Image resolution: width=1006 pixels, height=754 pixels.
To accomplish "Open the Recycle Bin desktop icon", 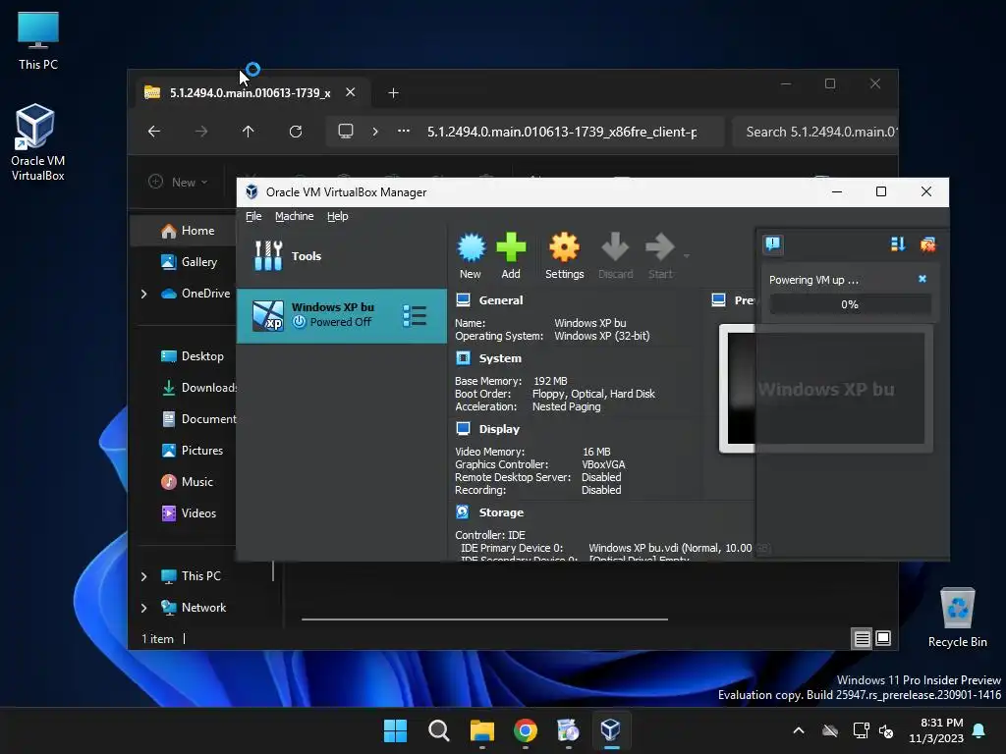I will coord(957,619).
